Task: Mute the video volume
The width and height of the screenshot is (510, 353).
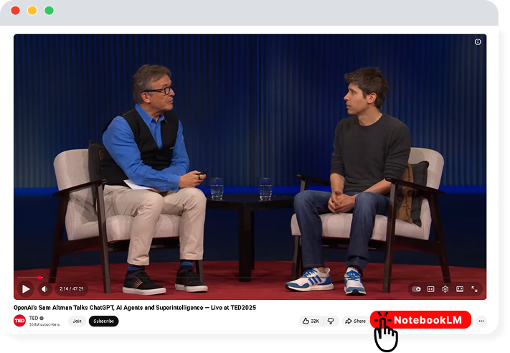Action: (45, 289)
